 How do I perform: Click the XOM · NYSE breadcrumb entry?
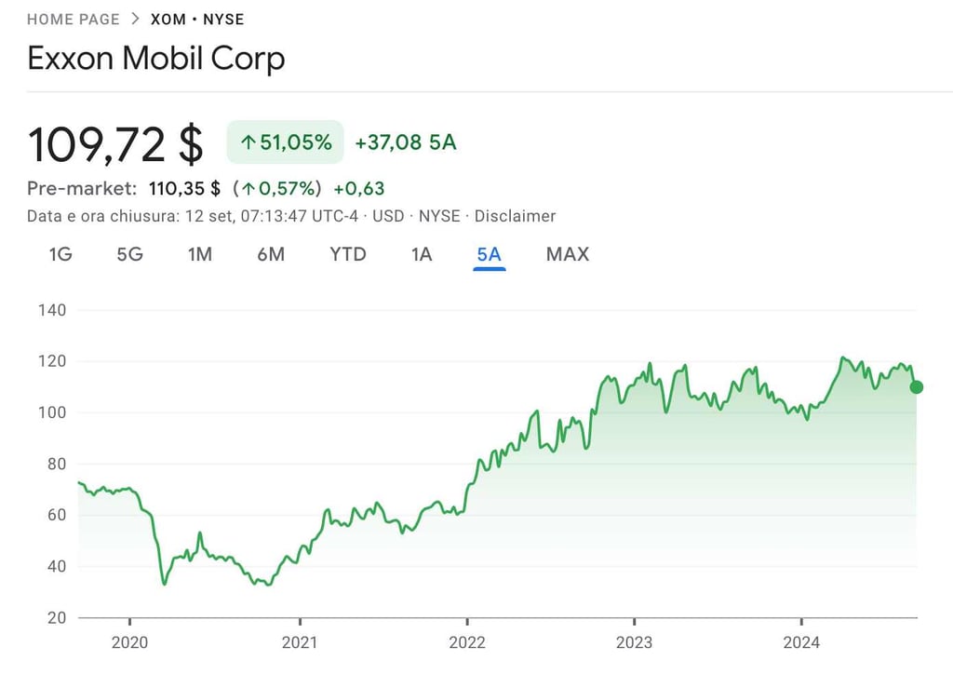coord(197,19)
